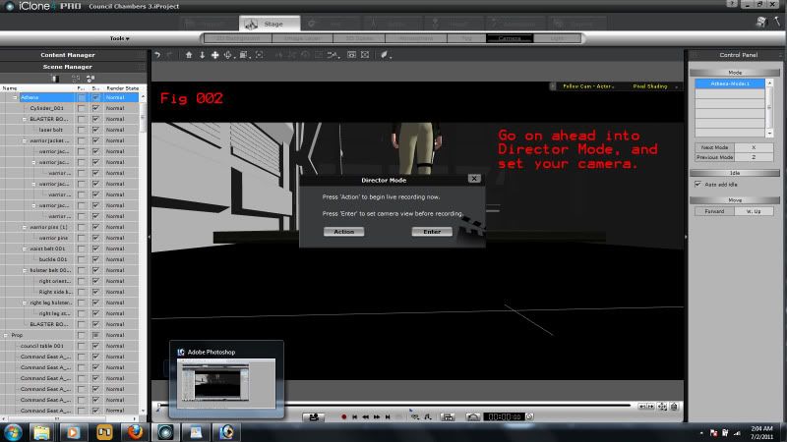787x442 pixels.
Task: Click the trash bin icon right of timeline
Action: 674,407
